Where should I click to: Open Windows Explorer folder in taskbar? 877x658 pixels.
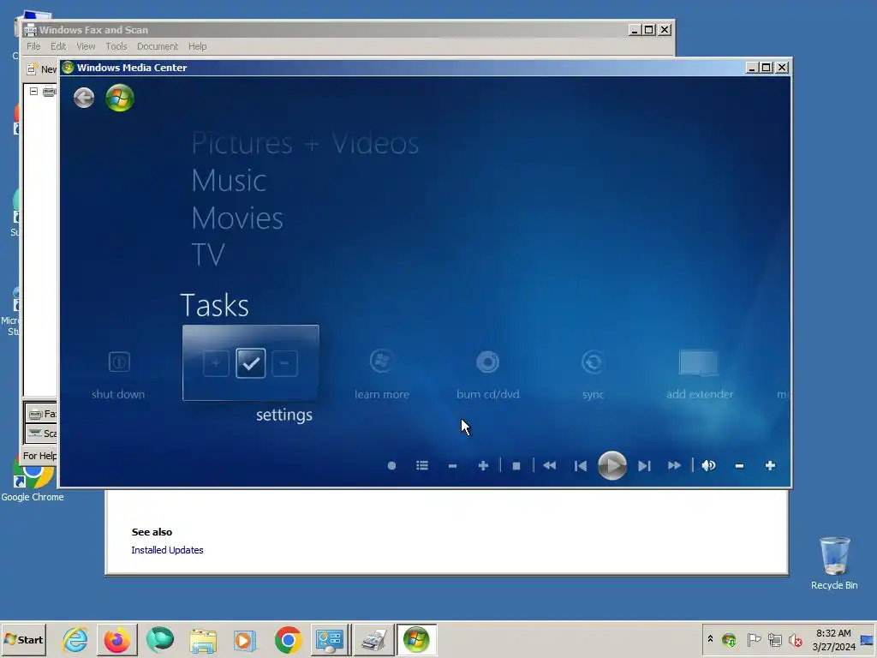coord(202,639)
